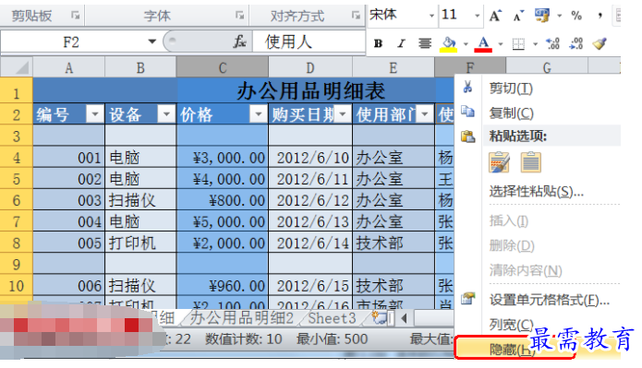Switch to the Sheet3 tab

pyautogui.click(x=332, y=317)
